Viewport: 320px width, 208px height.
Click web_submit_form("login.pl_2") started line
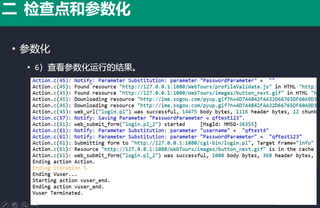coord(145,124)
